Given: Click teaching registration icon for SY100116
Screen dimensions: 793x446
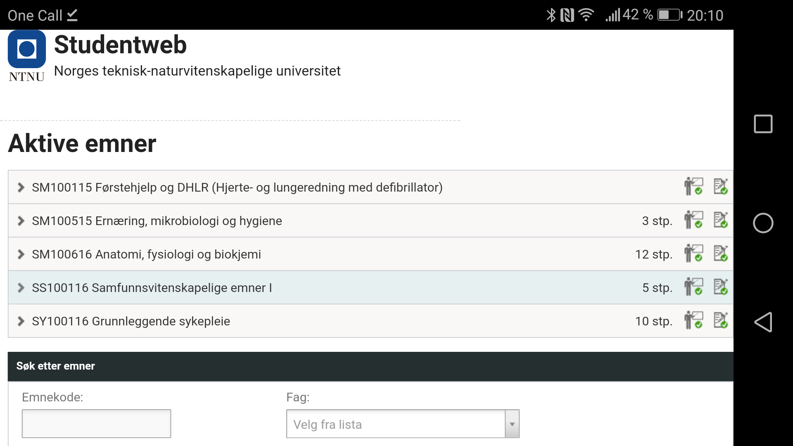Looking at the screenshot, I should pos(693,320).
